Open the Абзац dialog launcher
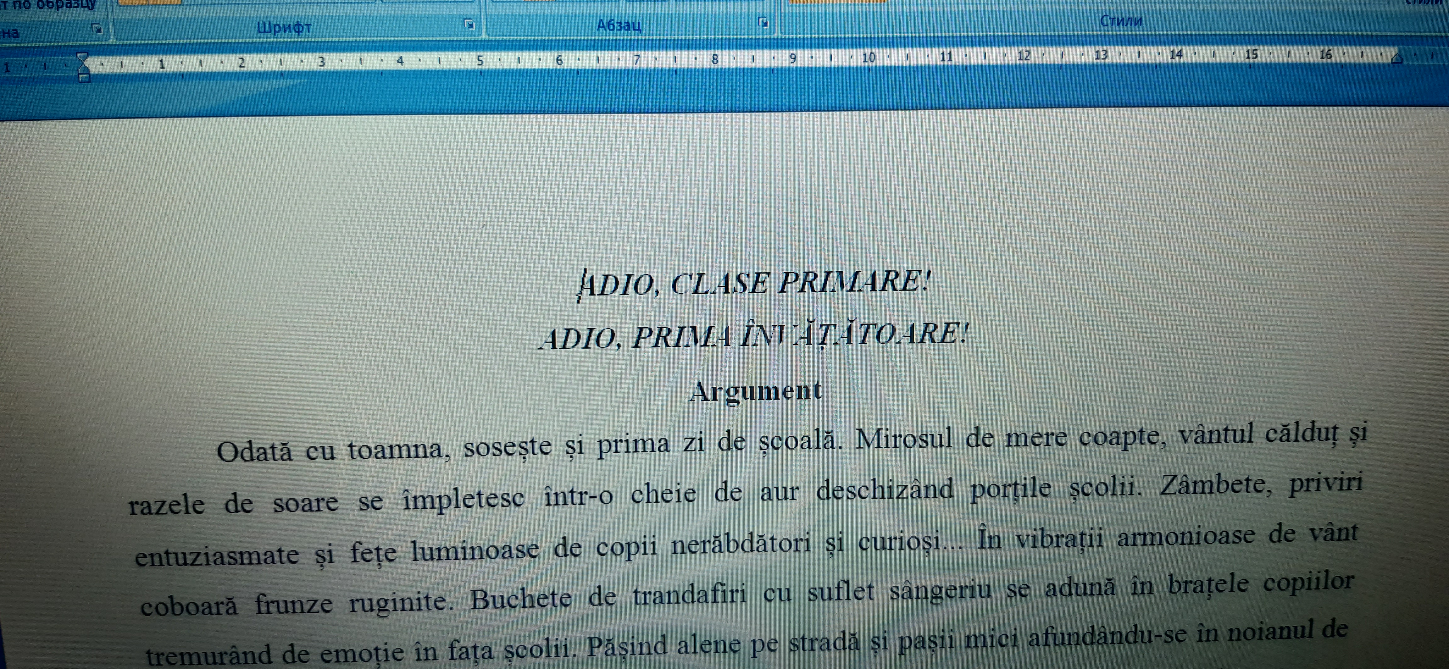Screen dimensions: 1449x669 click(x=763, y=23)
